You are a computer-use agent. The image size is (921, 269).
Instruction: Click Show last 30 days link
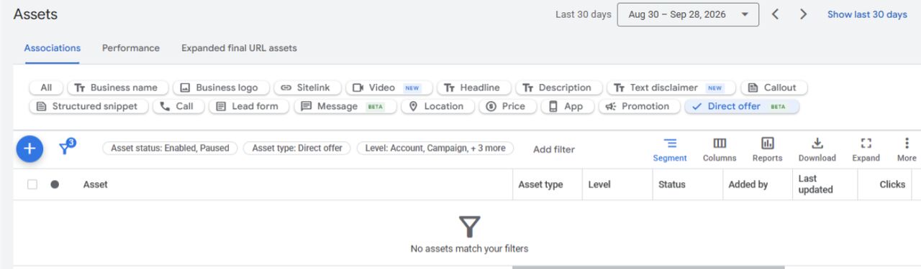[x=867, y=14]
